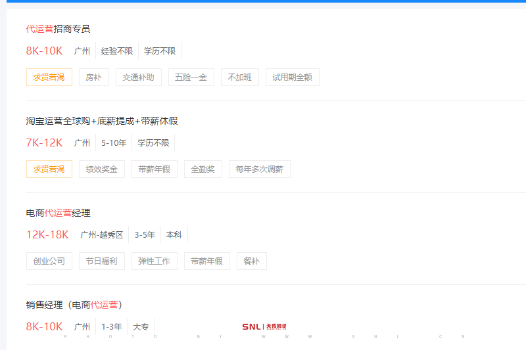
Task: Click the 五险一金 benefit tag
Action: [191, 77]
